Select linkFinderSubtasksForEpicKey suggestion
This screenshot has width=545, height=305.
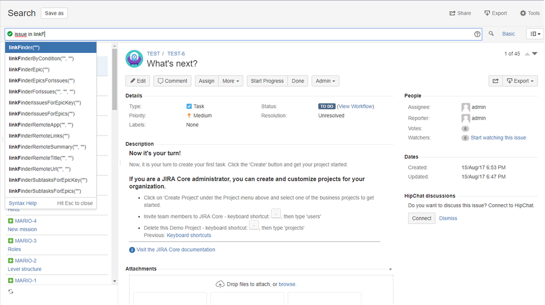coord(51,180)
